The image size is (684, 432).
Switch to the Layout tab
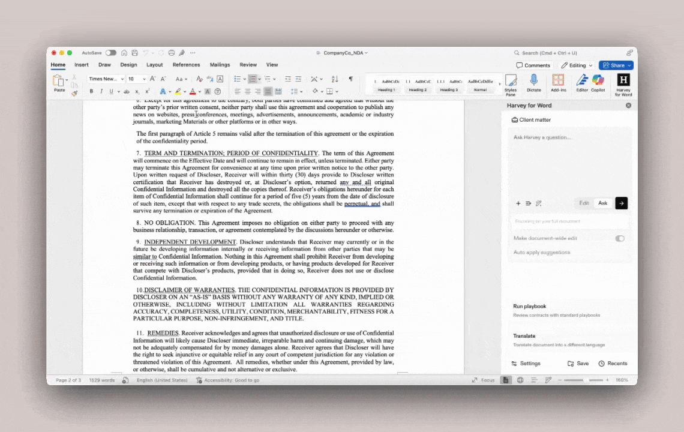(x=154, y=65)
